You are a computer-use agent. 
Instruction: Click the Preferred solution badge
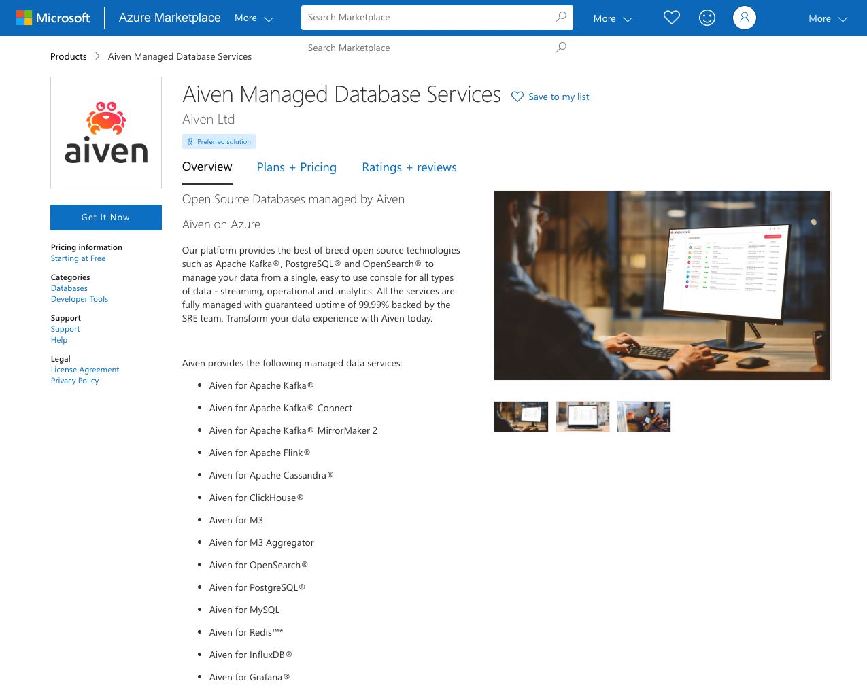pyautogui.click(x=219, y=141)
